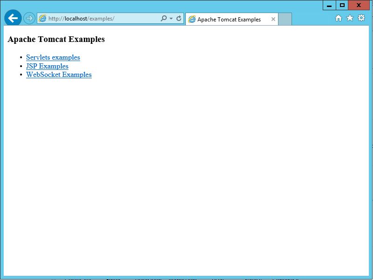This screenshot has width=373, height=280.
Task: Close the Internet Explorer window
Action: tap(359, 5)
